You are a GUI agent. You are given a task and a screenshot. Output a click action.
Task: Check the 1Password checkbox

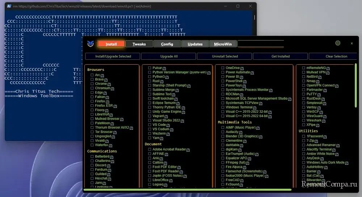[303, 136]
